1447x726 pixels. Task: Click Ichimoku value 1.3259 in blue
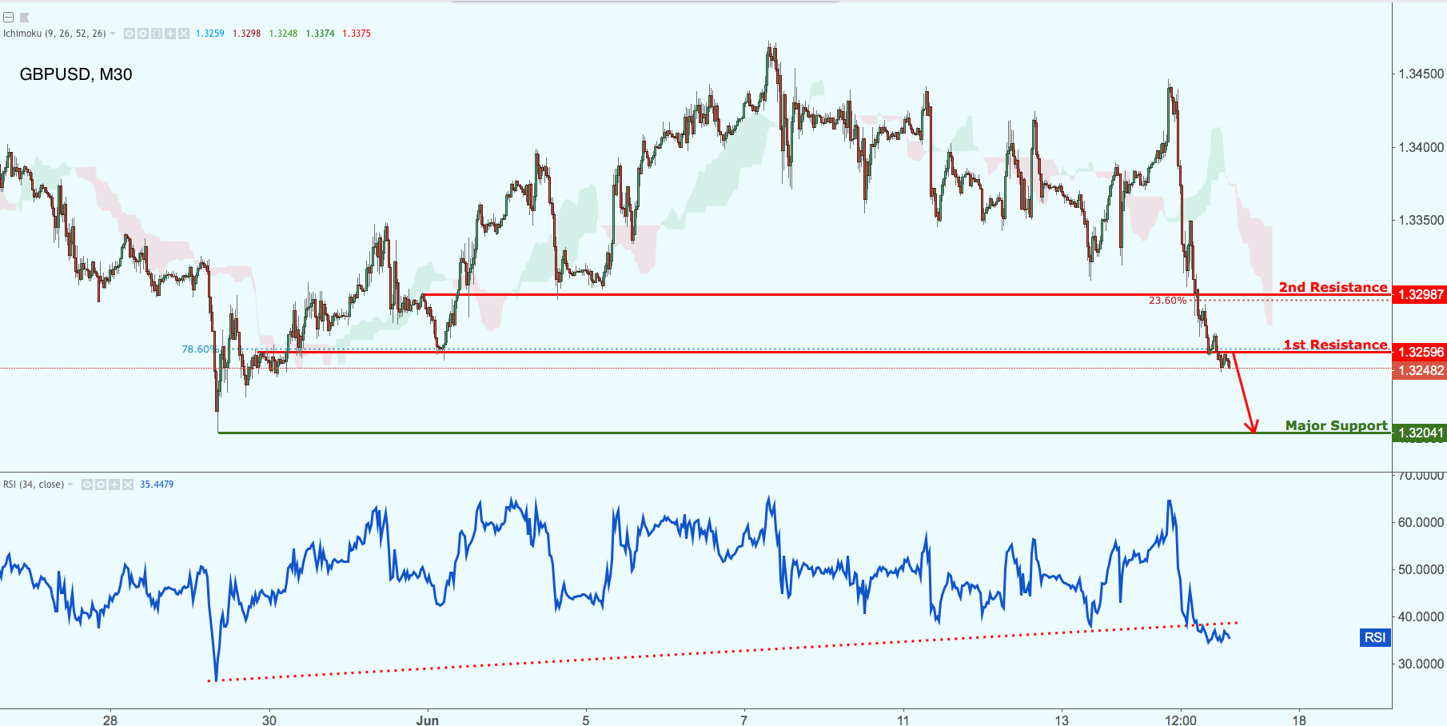(x=210, y=34)
